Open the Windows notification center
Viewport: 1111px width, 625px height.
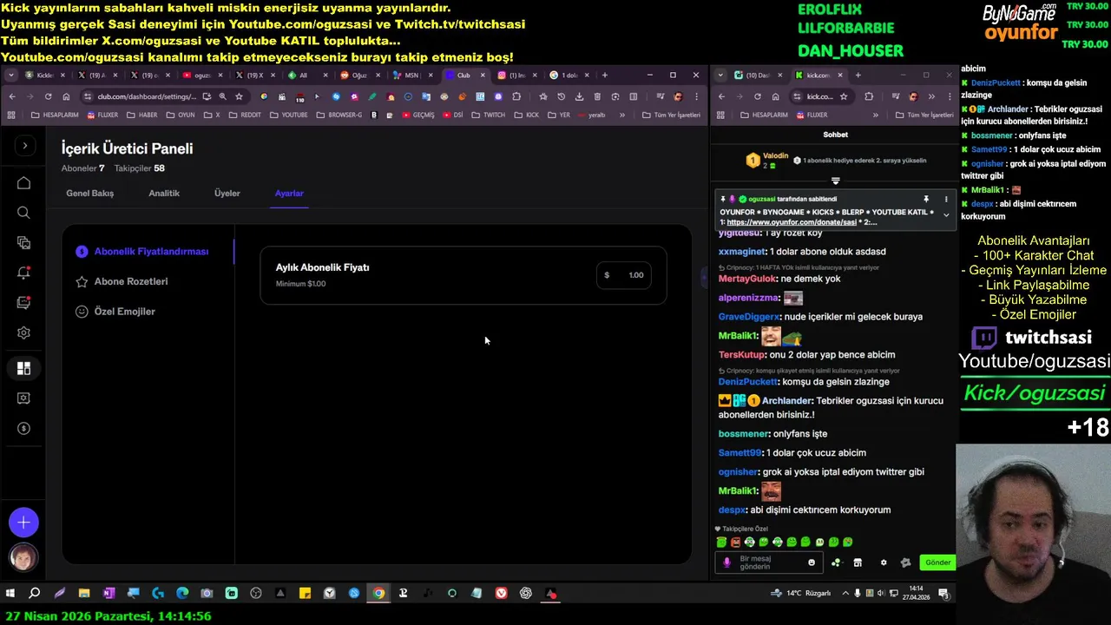[943, 594]
